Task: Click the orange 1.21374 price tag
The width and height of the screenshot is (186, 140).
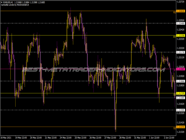Action: point(180,127)
